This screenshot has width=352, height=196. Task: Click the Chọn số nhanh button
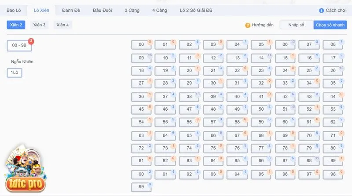(330, 25)
